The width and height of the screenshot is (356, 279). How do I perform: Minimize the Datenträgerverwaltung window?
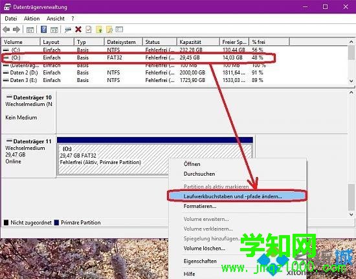[305, 7]
